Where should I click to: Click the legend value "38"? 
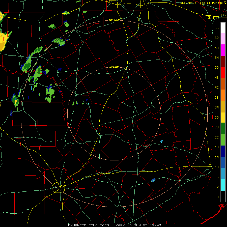pyautogui.click(x=217, y=97)
